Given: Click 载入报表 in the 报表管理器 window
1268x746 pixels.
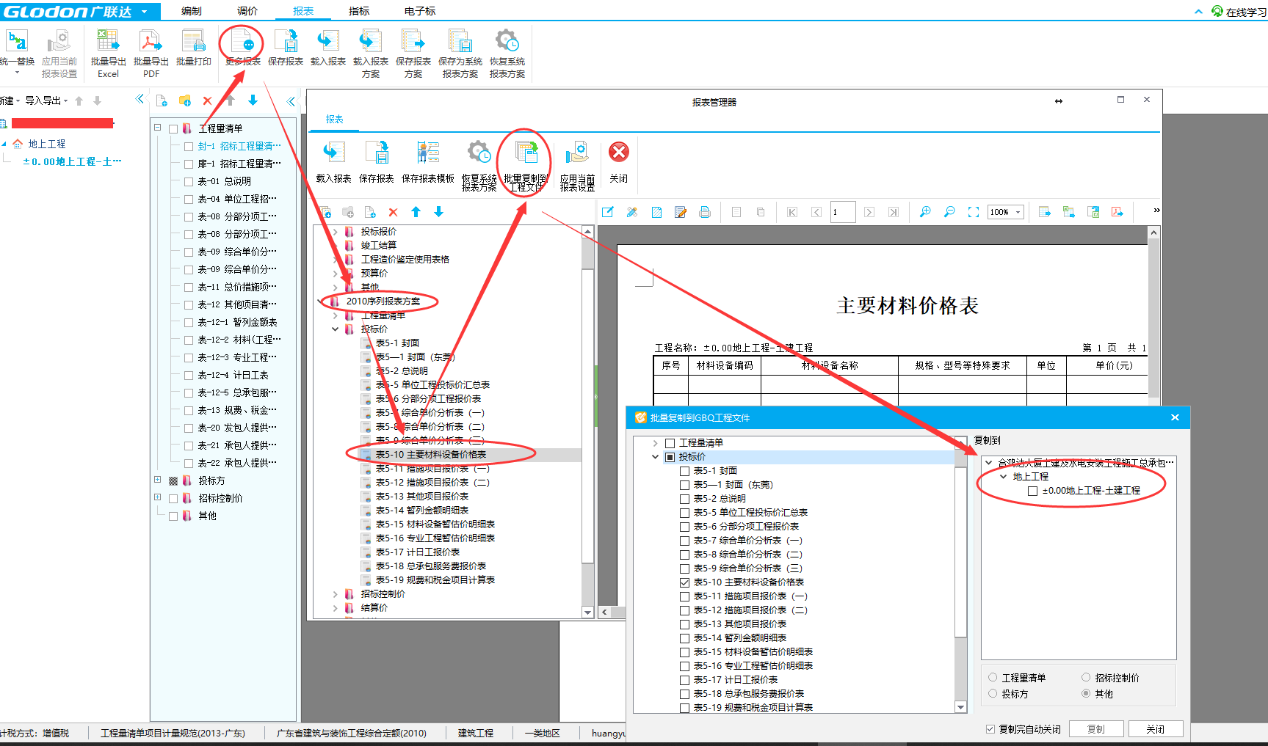Looking at the screenshot, I should coord(333,162).
